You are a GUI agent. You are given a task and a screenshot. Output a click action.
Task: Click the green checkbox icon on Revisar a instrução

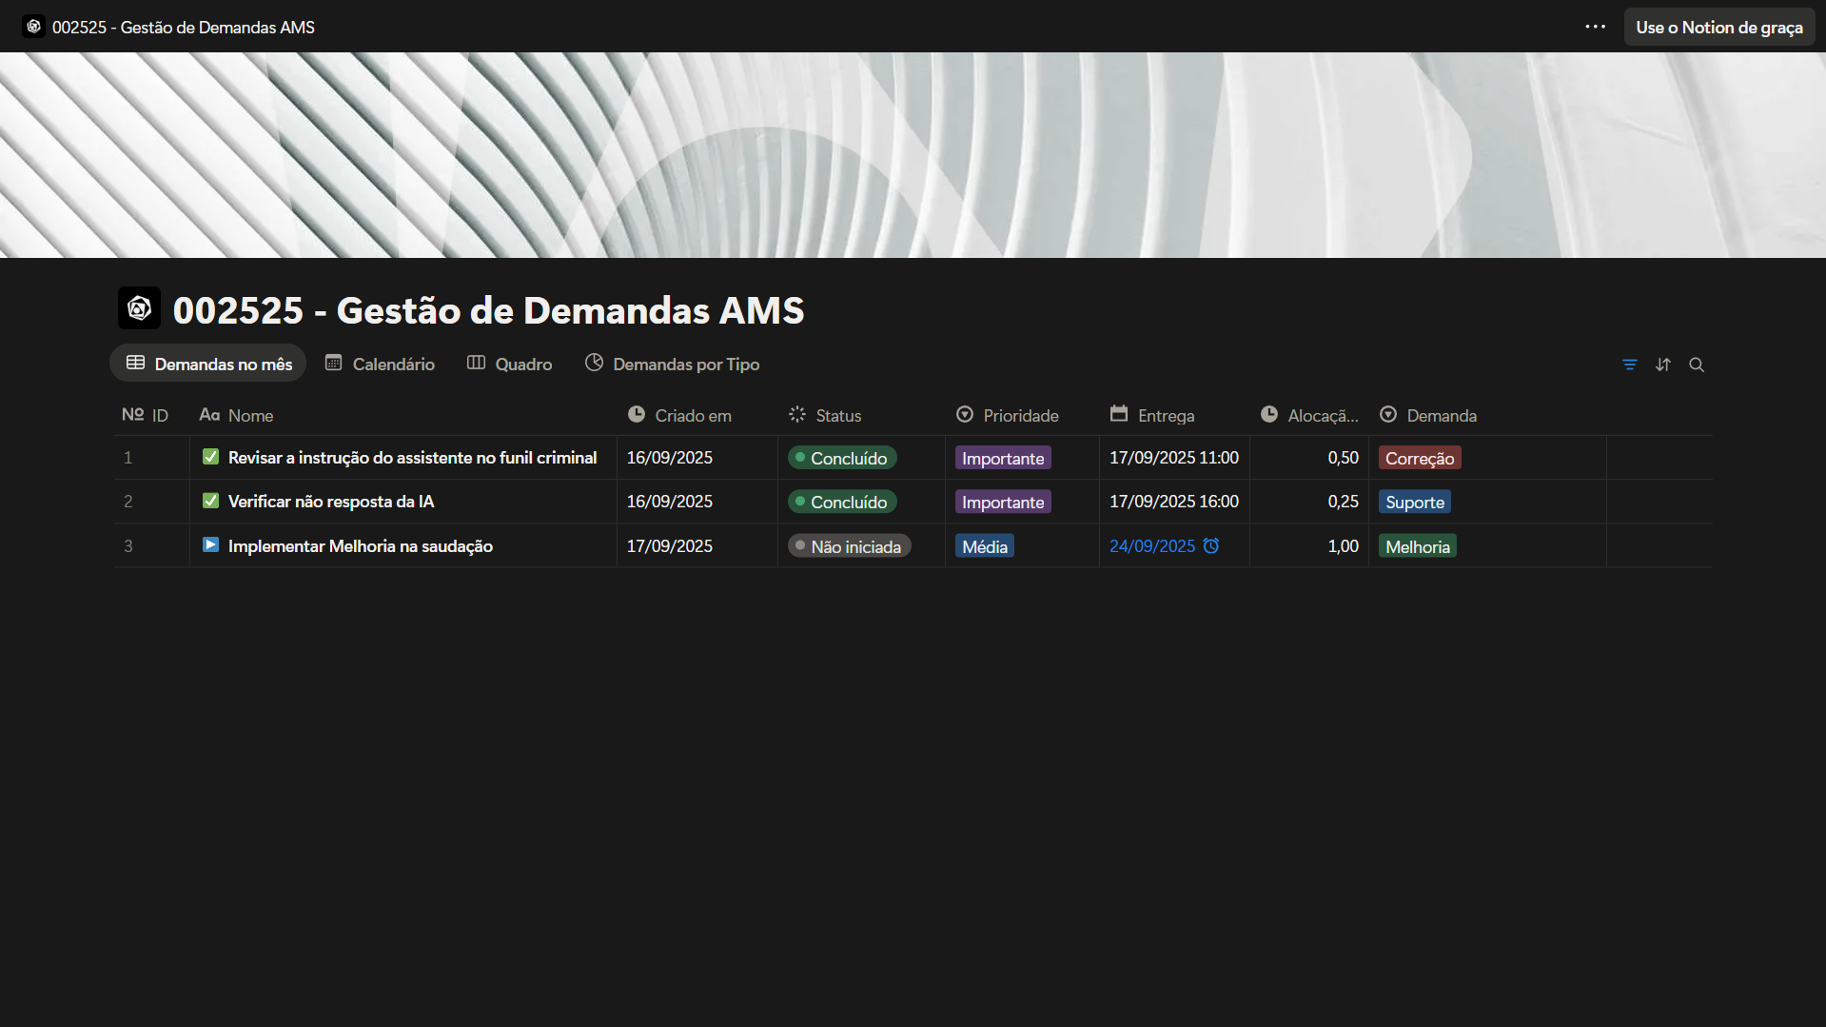(x=210, y=457)
